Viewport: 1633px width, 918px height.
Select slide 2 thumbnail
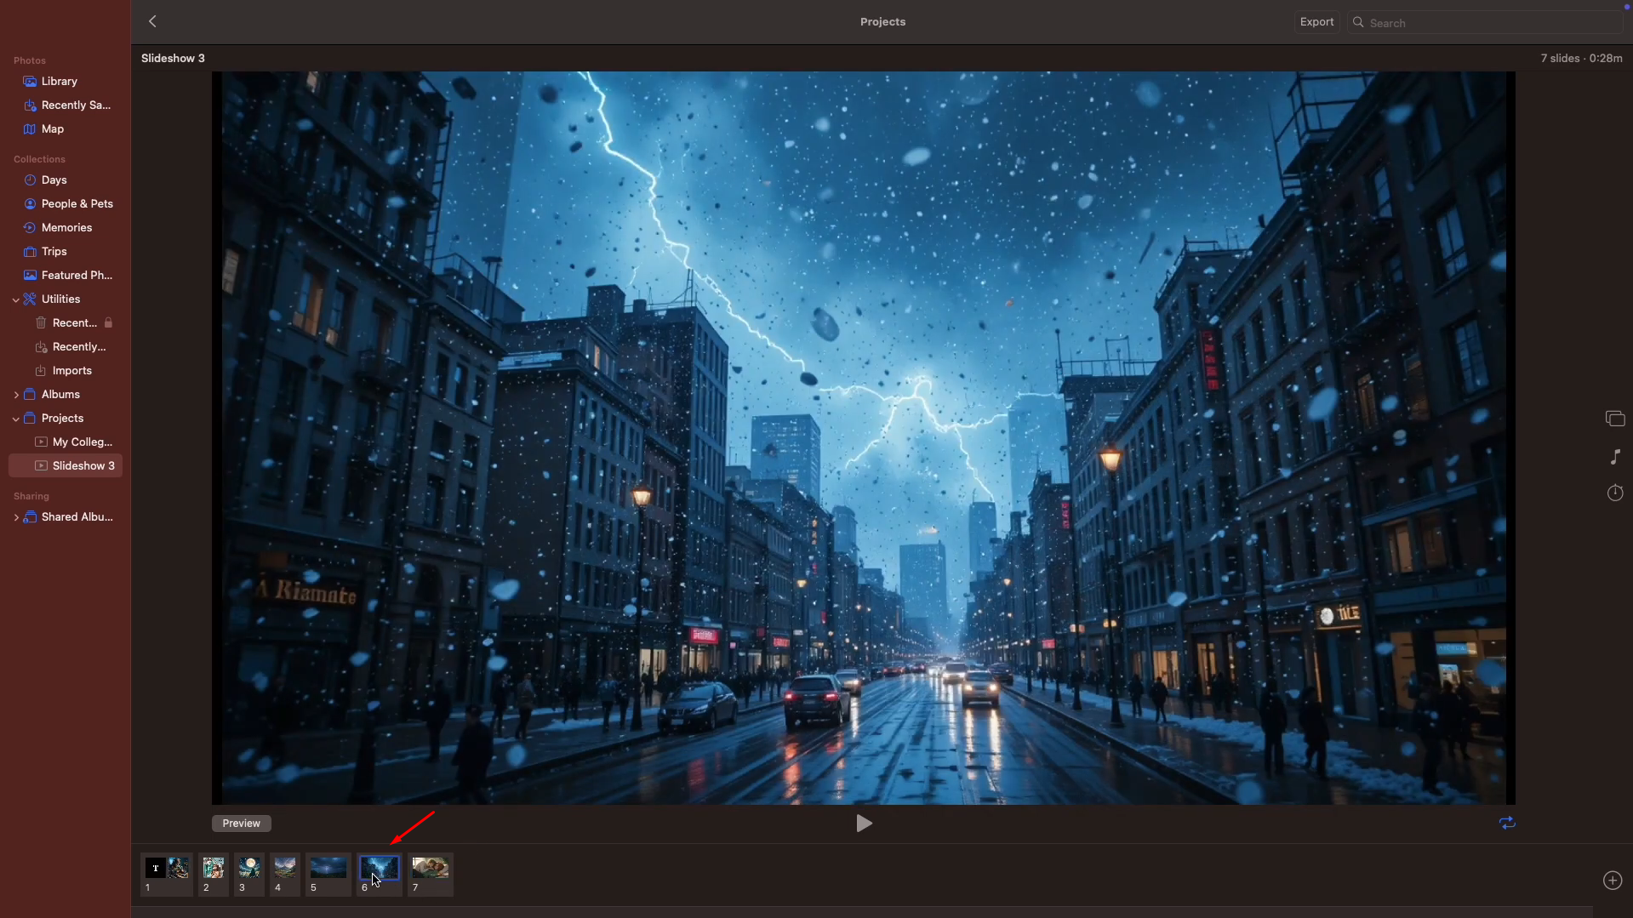tap(214, 874)
